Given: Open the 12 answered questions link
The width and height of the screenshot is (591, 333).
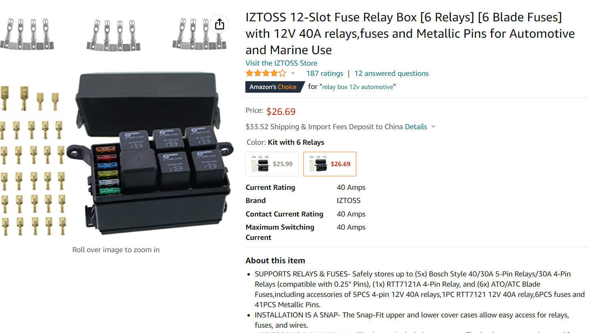Looking at the screenshot, I should pyautogui.click(x=391, y=73).
